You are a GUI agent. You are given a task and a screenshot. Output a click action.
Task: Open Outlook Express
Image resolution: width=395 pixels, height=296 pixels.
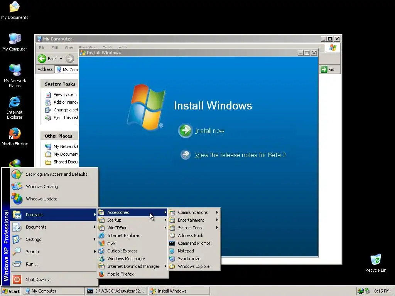pyautogui.click(x=133, y=251)
